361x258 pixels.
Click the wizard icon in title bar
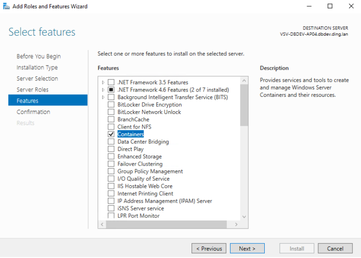pyautogui.click(x=6, y=6)
